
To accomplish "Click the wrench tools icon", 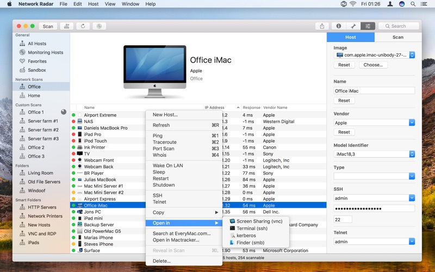I will [353, 26].
